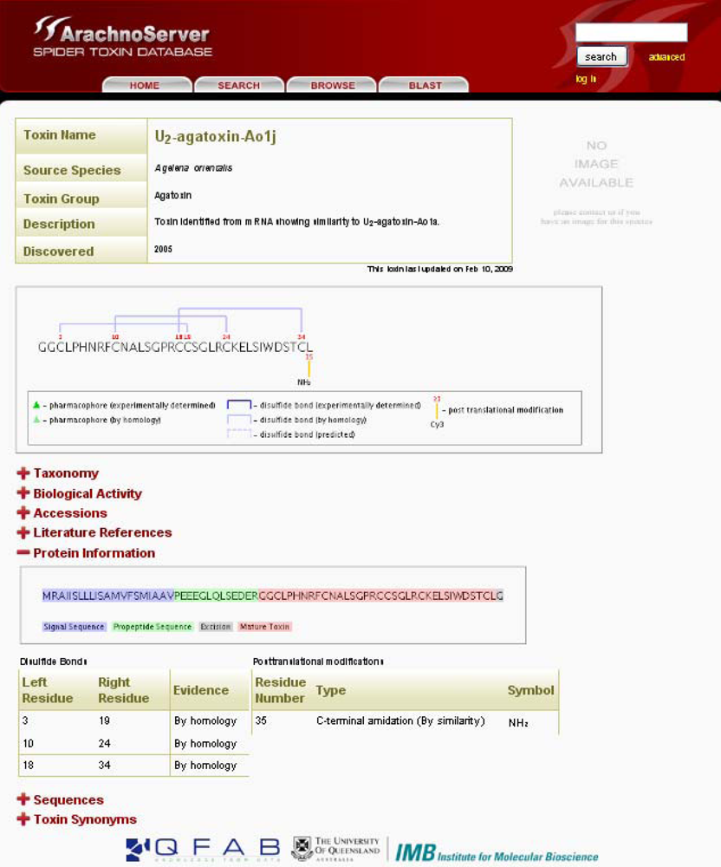The width and height of the screenshot is (721, 867).
Task: Open the advanced search link
Action: tap(666, 57)
